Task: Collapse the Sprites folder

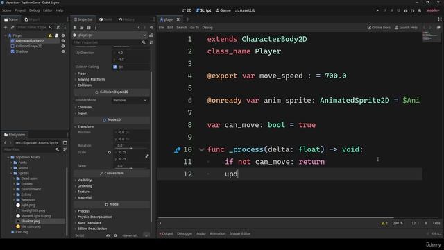Action: click(x=11, y=173)
